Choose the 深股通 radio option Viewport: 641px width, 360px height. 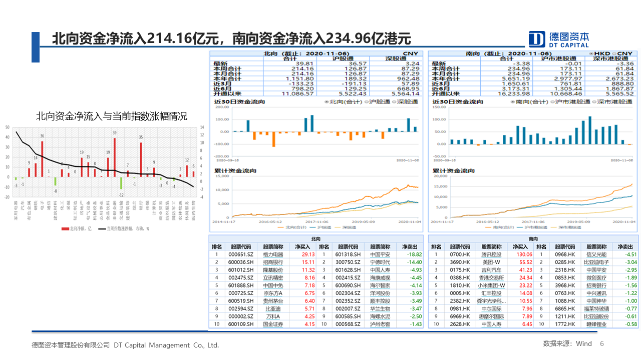tap(394, 101)
